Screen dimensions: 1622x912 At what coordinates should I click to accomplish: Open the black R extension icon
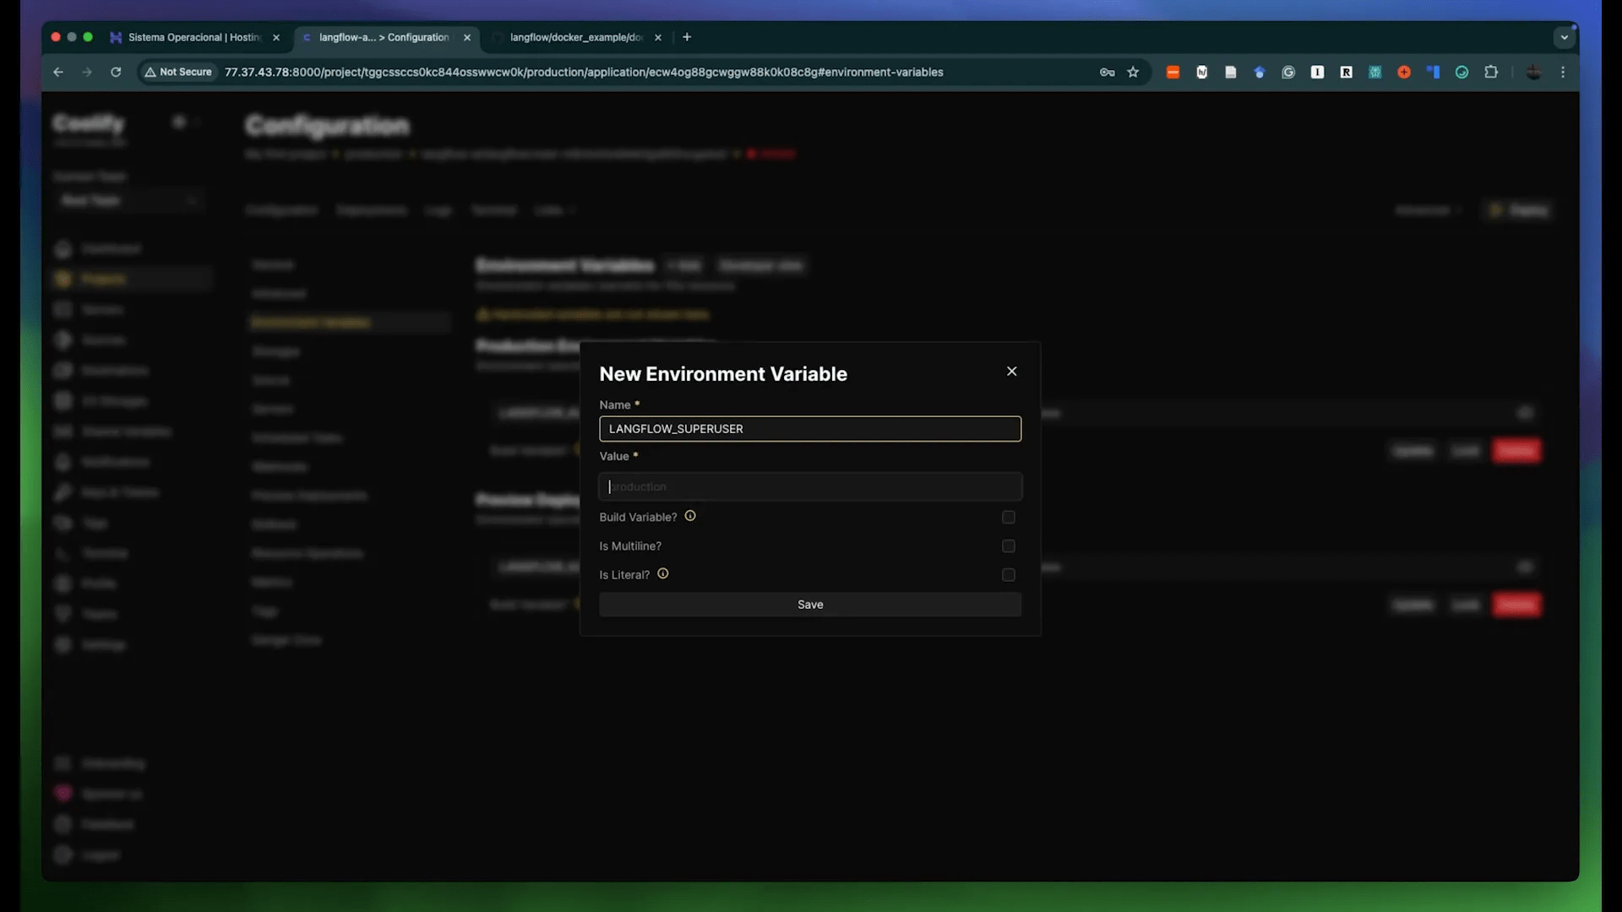pyautogui.click(x=1347, y=73)
